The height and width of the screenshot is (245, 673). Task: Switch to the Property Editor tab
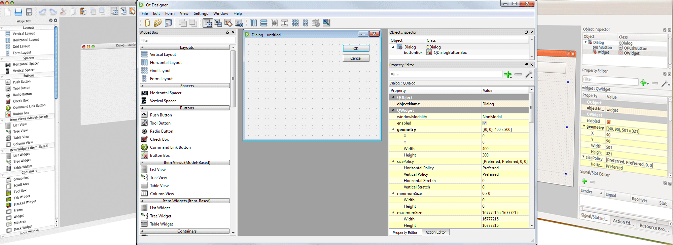pyautogui.click(x=405, y=233)
